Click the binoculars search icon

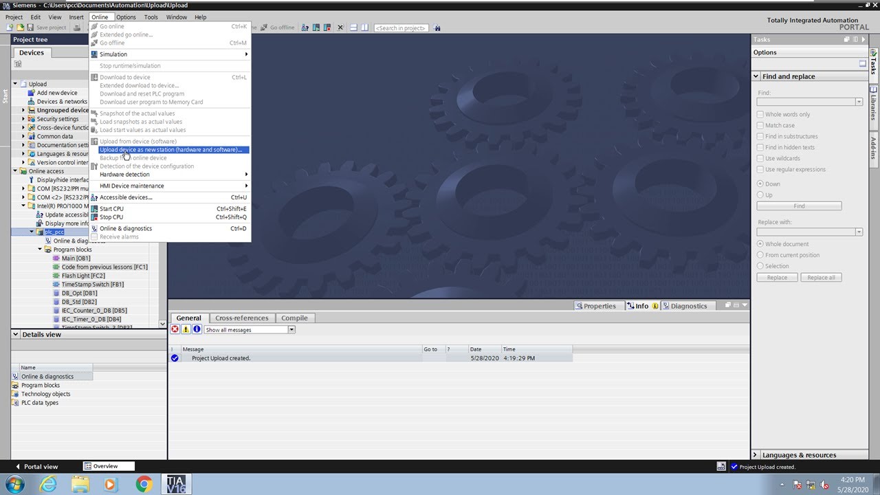click(x=437, y=27)
